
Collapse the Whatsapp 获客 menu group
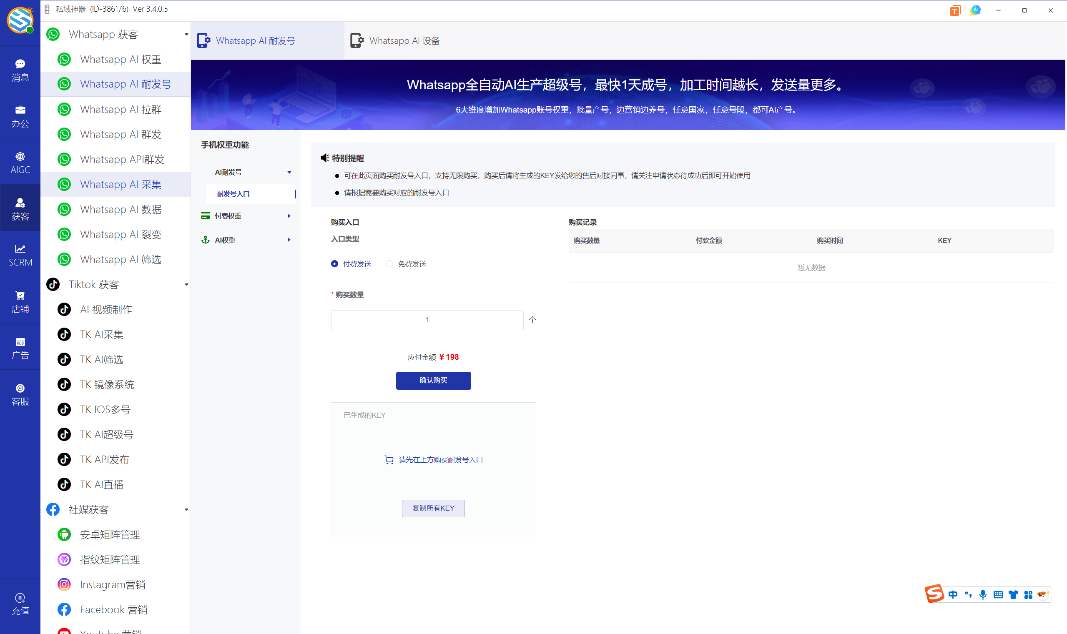(186, 35)
